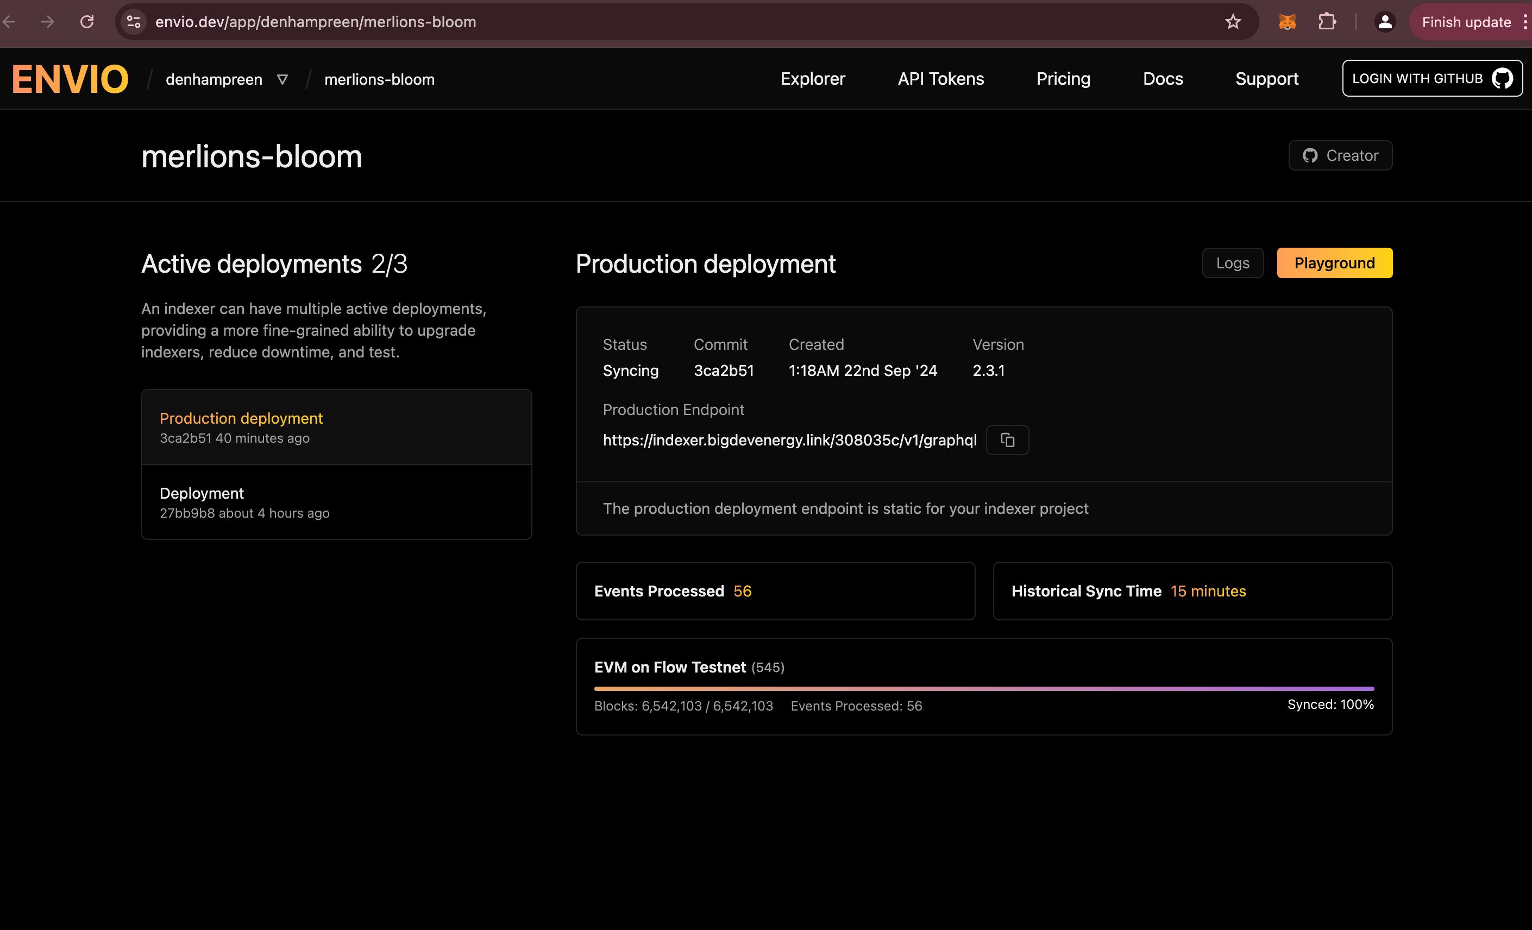Click the Active deployments 2/3 heading
The height and width of the screenshot is (930, 1532).
tap(274, 263)
